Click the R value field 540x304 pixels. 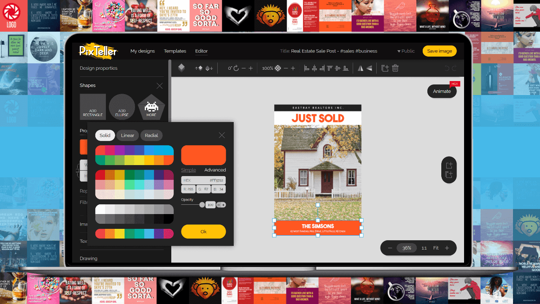(189, 189)
